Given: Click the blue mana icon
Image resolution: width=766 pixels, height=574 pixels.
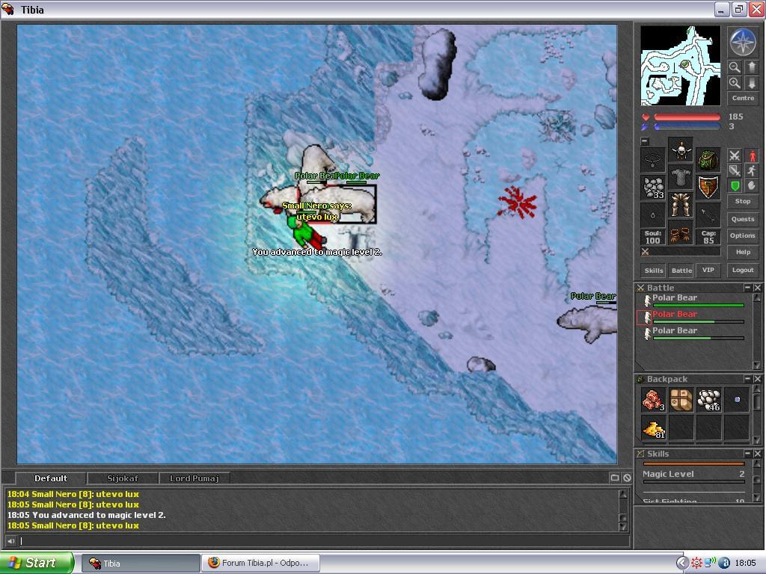Looking at the screenshot, I should [x=646, y=126].
